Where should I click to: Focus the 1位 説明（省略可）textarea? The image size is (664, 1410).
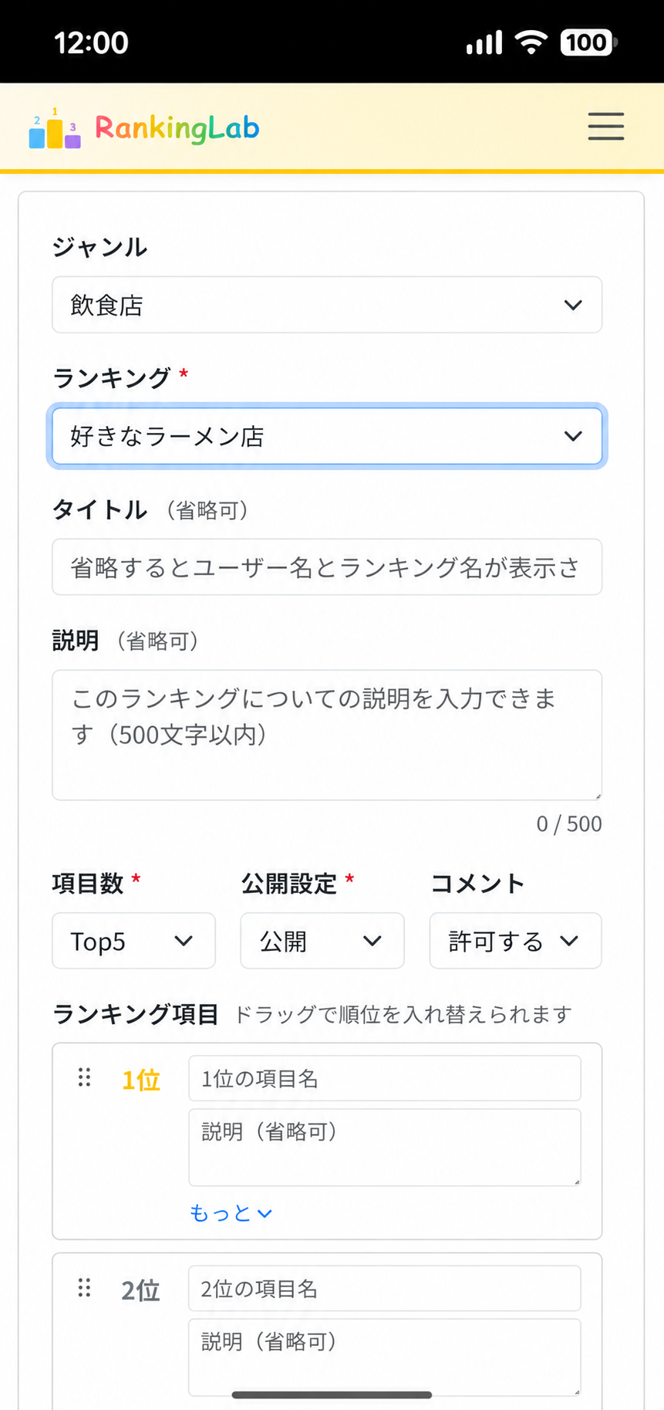point(385,1148)
